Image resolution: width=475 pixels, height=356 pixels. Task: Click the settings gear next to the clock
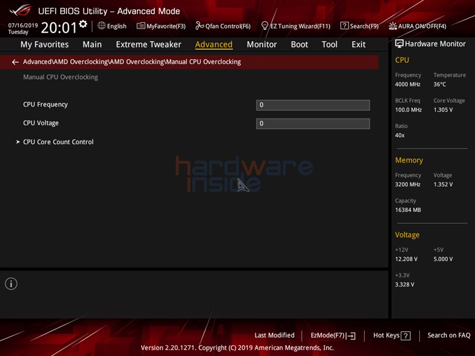[x=83, y=24]
